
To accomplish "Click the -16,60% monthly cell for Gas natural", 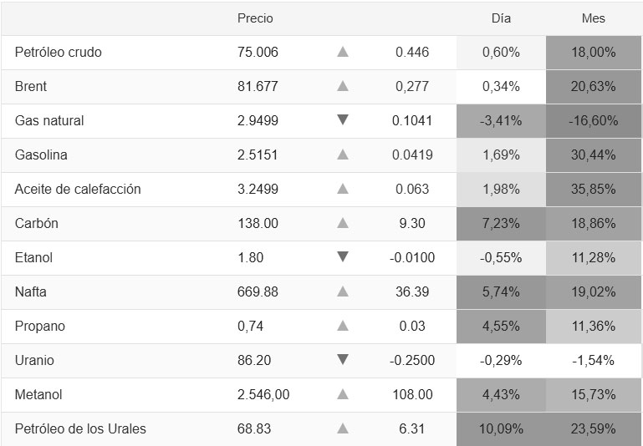I will [594, 120].
